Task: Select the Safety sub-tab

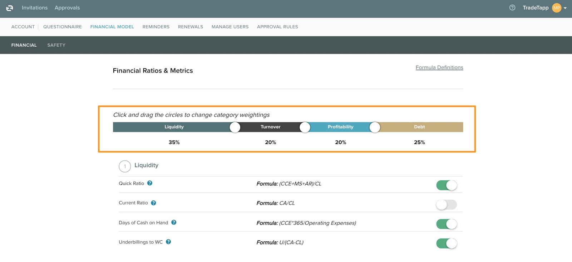Action: [x=56, y=45]
